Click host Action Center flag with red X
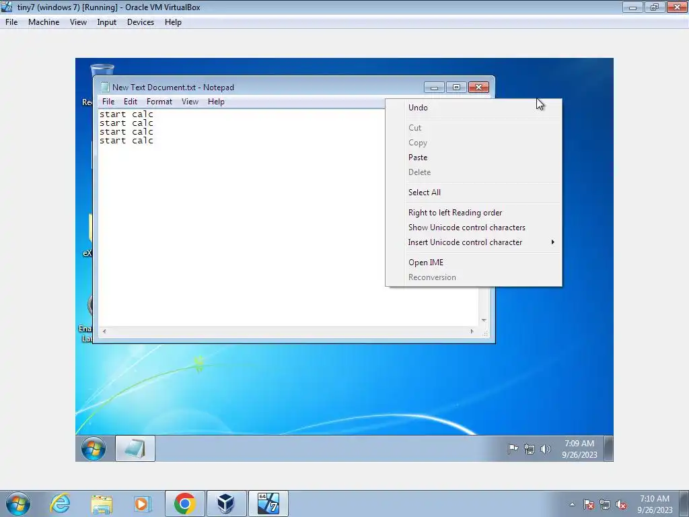689x517 pixels. tap(589, 504)
